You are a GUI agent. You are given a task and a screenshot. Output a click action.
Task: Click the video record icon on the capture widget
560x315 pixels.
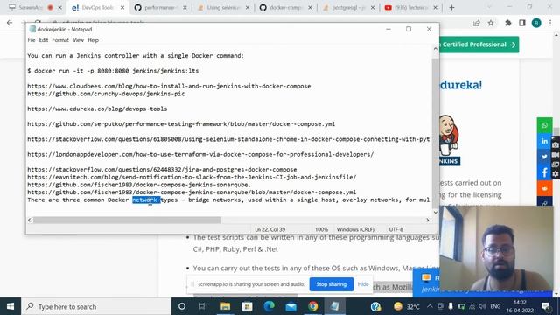pos(556,155)
